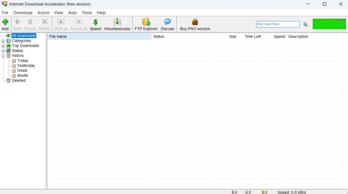Click the Simultaneously downloads icon

pyautogui.click(x=117, y=22)
